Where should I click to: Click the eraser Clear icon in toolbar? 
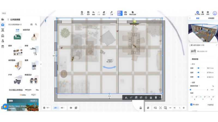(x=104, y=13)
